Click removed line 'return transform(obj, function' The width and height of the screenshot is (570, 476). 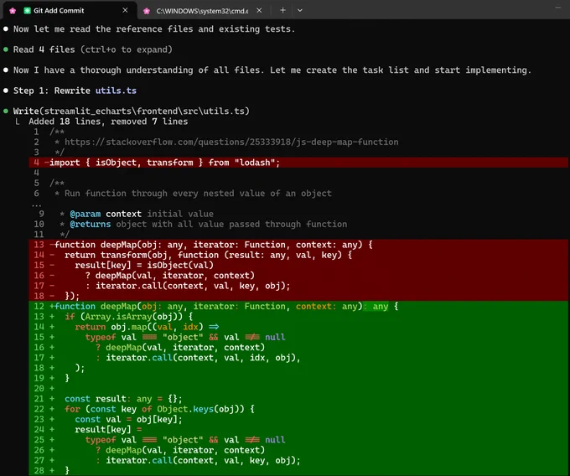pos(298,255)
